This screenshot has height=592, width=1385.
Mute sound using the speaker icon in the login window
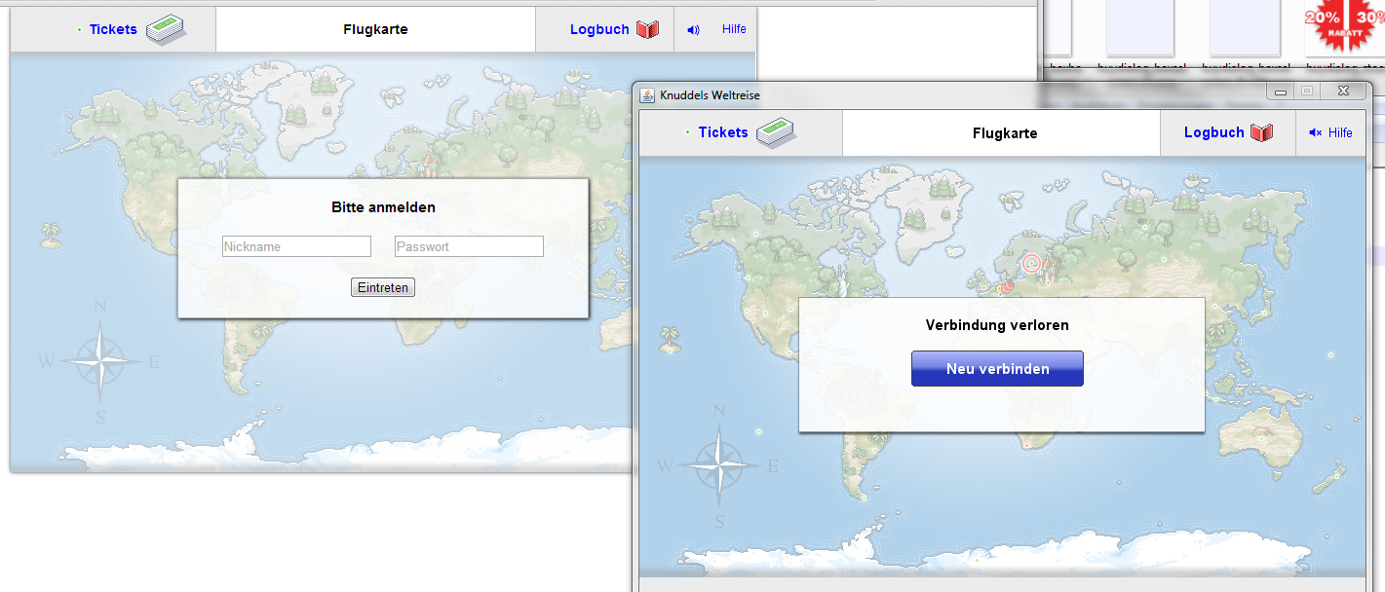[693, 29]
